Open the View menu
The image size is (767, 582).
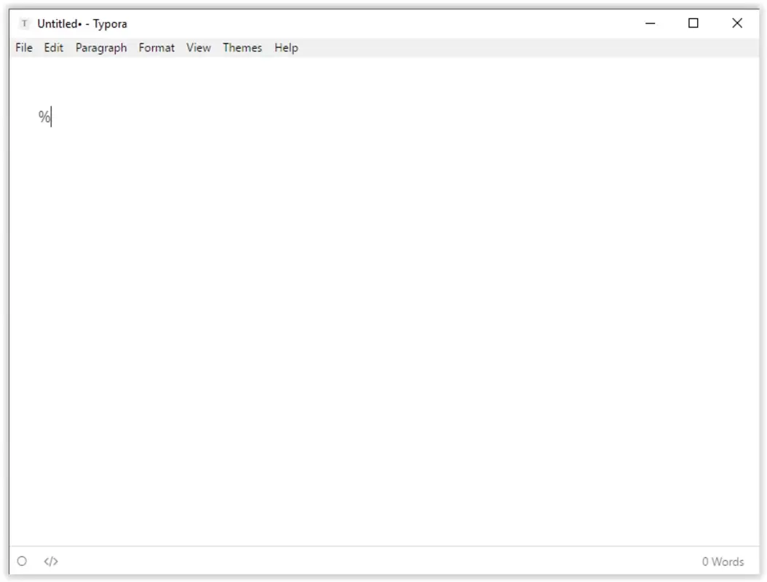coord(198,47)
